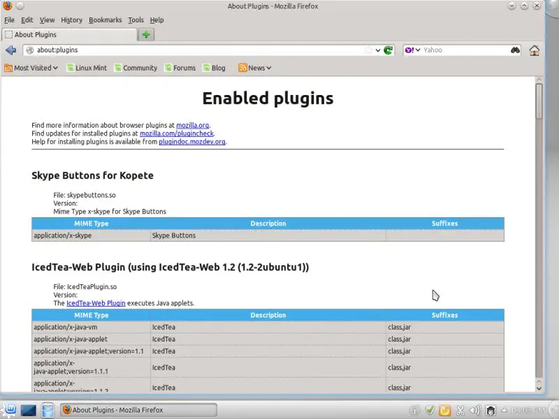Click the IcedTea-Web Plugin section heading
This screenshot has width=559, height=419.
(x=170, y=267)
